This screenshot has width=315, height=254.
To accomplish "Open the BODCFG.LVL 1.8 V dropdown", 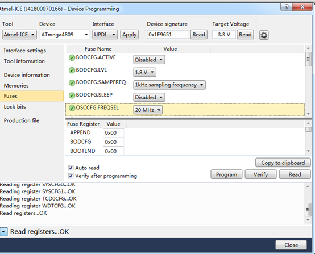I will (x=144, y=72).
